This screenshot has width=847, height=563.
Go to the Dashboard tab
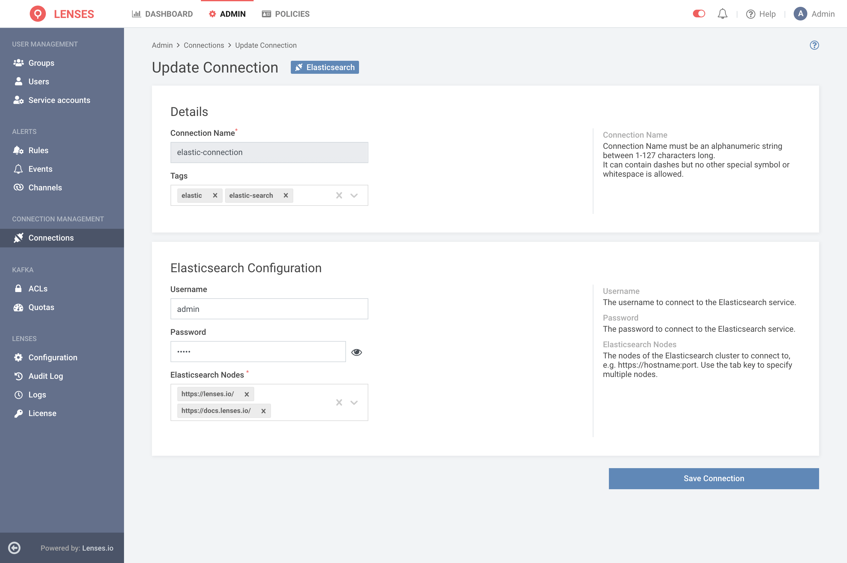pos(162,14)
